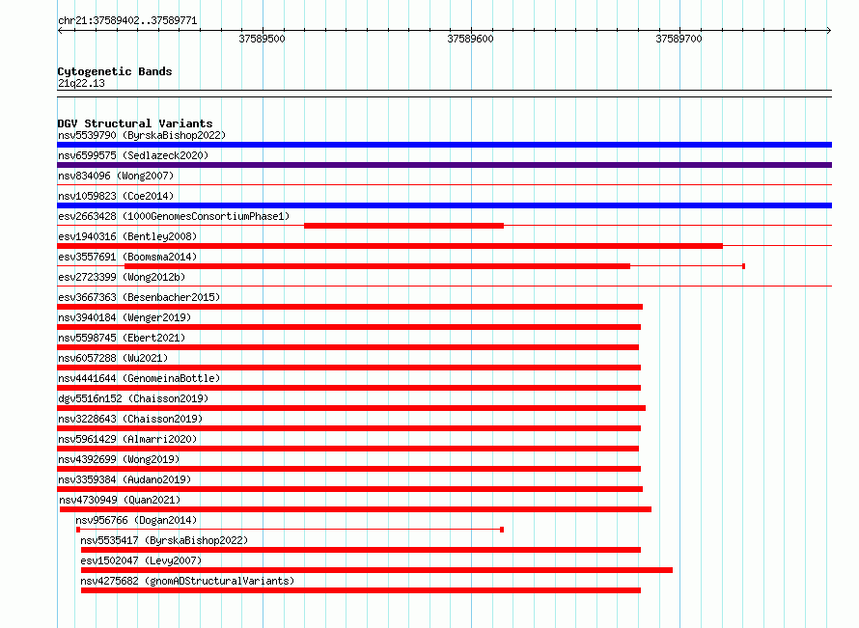Click the 37589600 ruler position label
Viewport: 859px width, 628px height.
point(471,39)
